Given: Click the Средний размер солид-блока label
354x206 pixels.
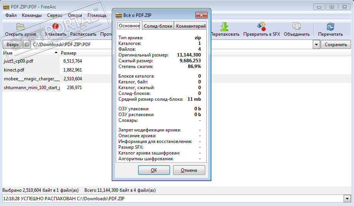Looking at the screenshot, I should 151,99.
